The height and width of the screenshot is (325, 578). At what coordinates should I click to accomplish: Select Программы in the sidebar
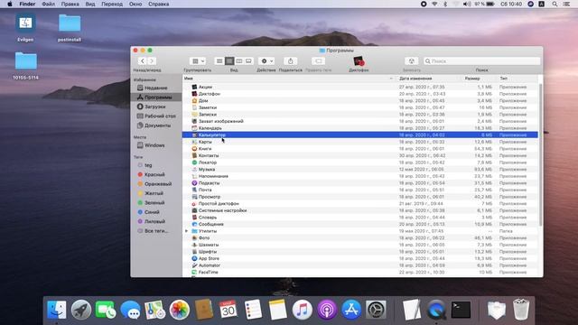click(155, 97)
